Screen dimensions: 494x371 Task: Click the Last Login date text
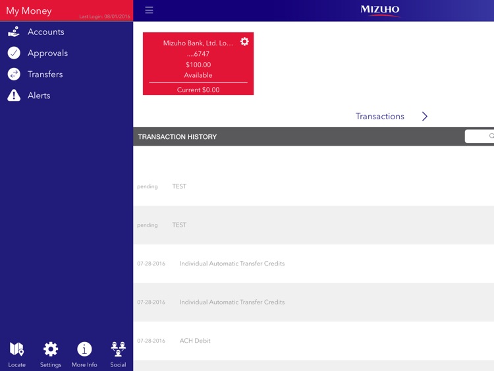[x=105, y=16]
